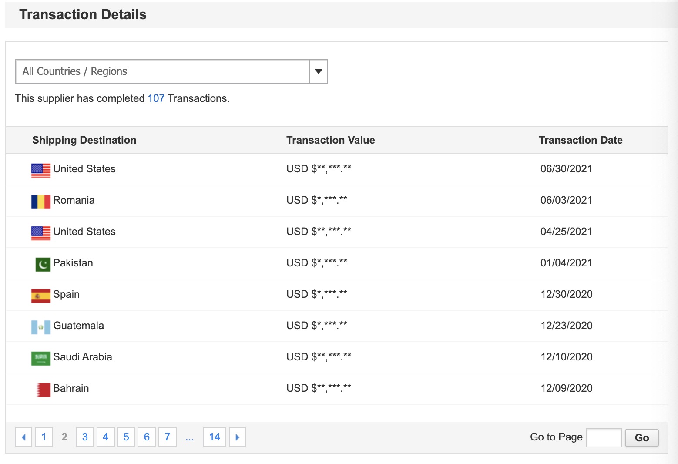This screenshot has width=678, height=464.
Task: Click the Saudi Arabia flag icon
Action: (40, 358)
